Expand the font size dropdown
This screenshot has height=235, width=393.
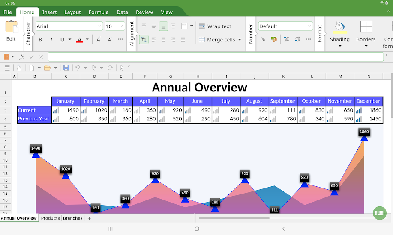point(121,26)
